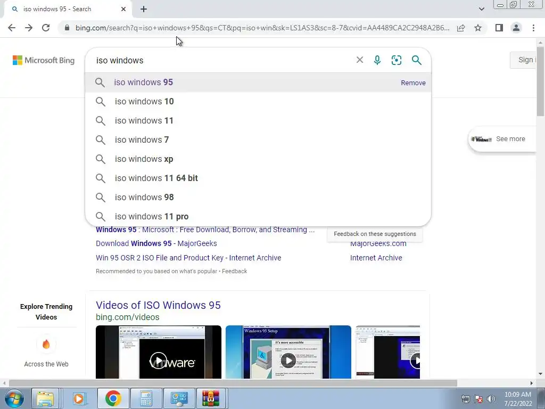
Task: Open the taskbar clock showing 10:09 AM
Action: (x=518, y=399)
